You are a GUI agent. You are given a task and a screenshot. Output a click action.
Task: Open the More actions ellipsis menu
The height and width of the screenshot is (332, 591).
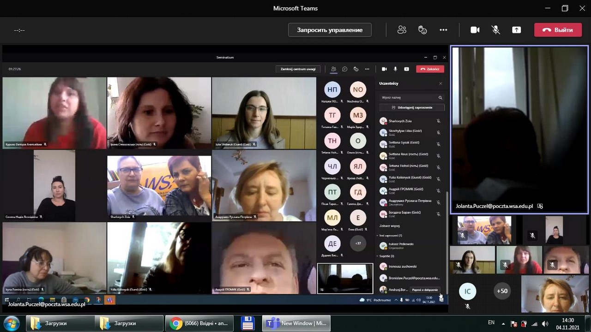click(x=443, y=30)
